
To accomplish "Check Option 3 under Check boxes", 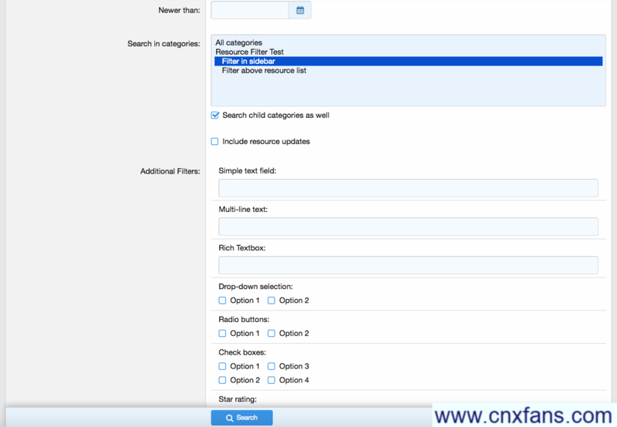I will tap(271, 366).
